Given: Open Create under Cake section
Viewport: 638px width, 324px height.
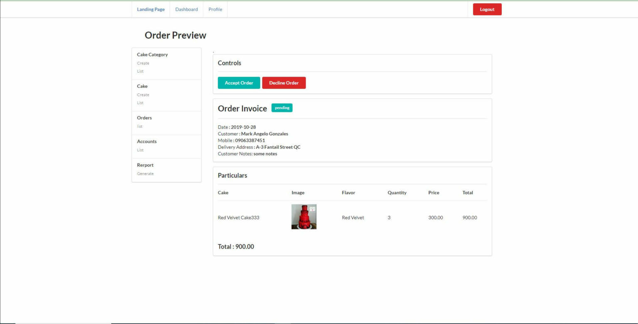Looking at the screenshot, I should click(142, 95).
